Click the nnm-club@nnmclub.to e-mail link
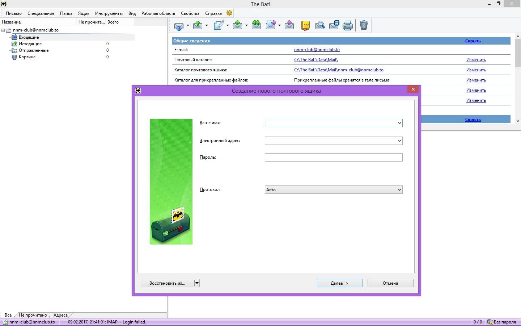 point(317,50)
